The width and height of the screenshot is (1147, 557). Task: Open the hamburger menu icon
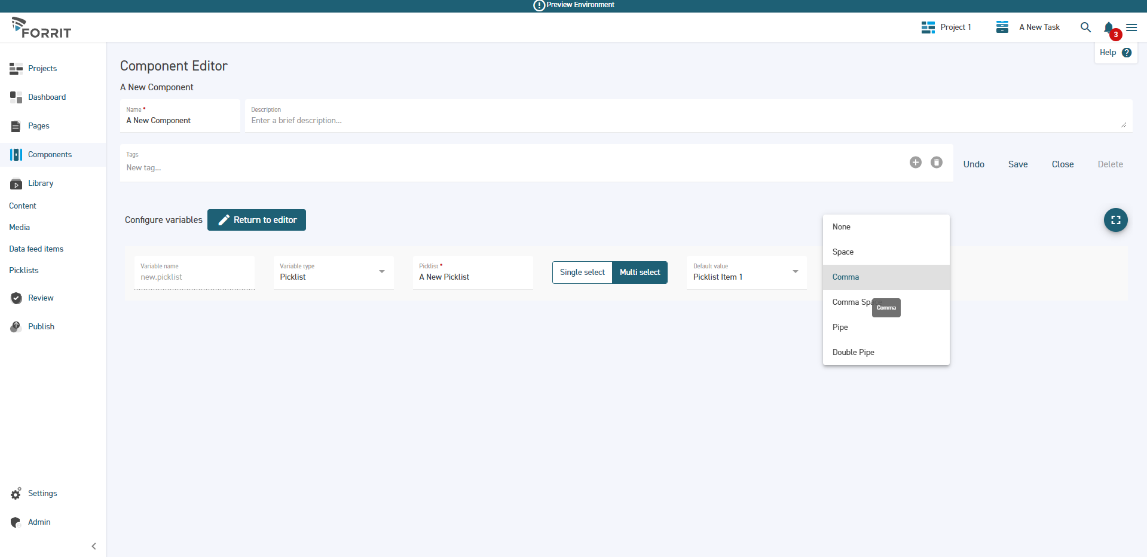click(1131, 27)
